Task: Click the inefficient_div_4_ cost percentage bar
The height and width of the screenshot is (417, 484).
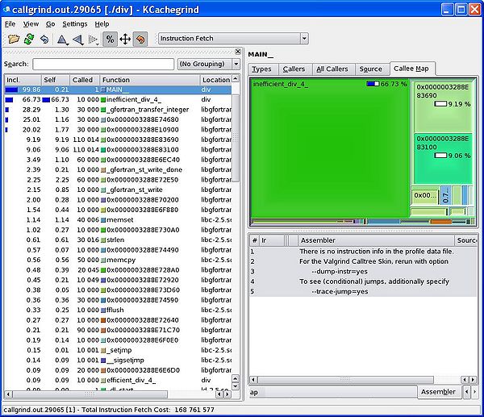Action: point(372,84)
